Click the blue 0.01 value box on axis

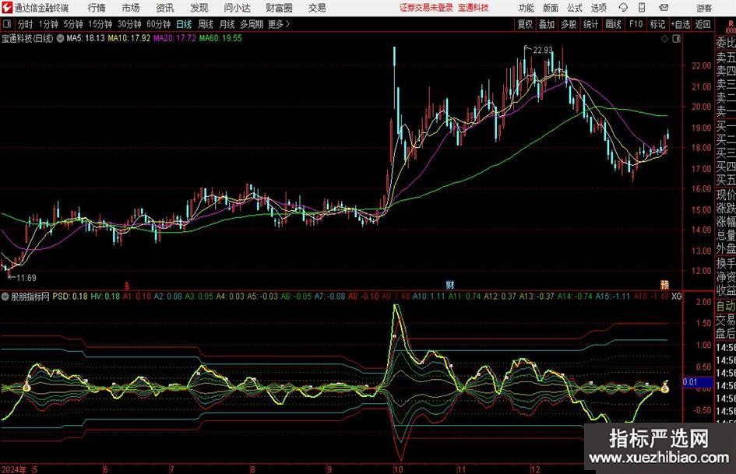pos(698,382)
